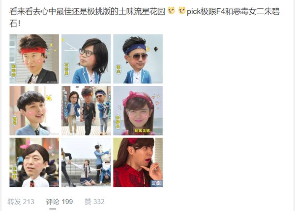Click the yellow name label on red headband image

tap(14, 70)
